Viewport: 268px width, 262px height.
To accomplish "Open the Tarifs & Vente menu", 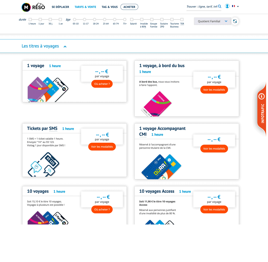I will pos(85,7).
